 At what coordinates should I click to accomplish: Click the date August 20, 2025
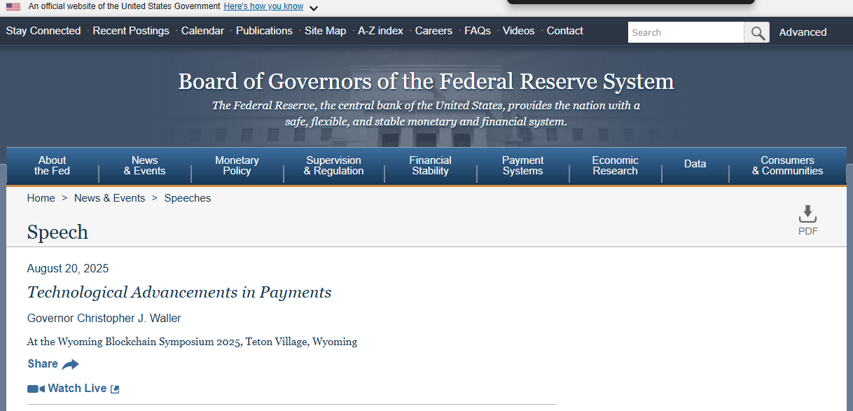68,269
